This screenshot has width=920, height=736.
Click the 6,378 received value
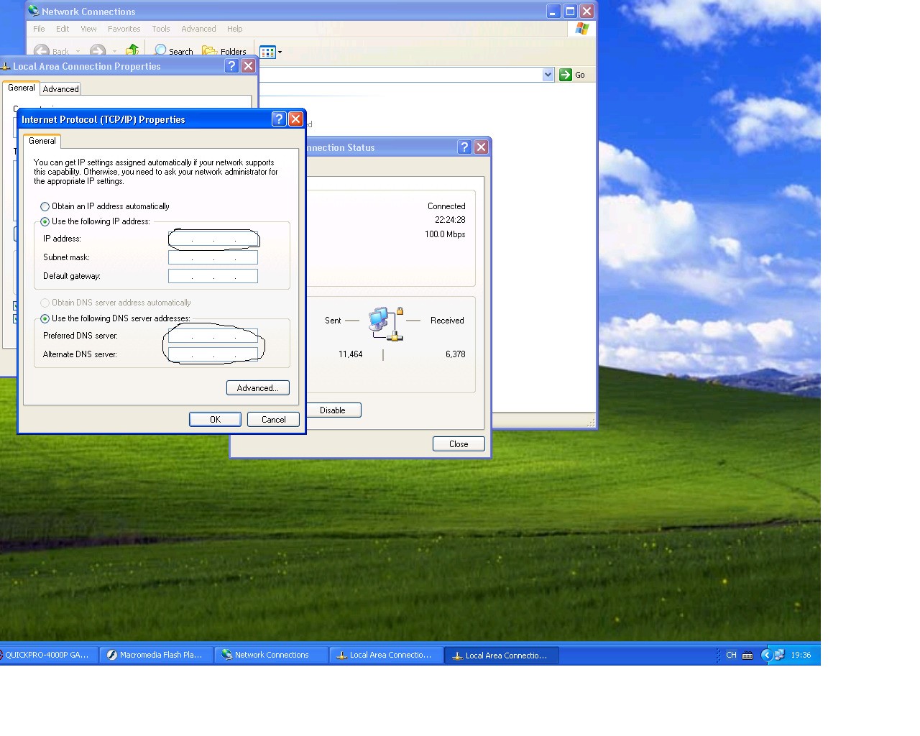tap(456, 354)
